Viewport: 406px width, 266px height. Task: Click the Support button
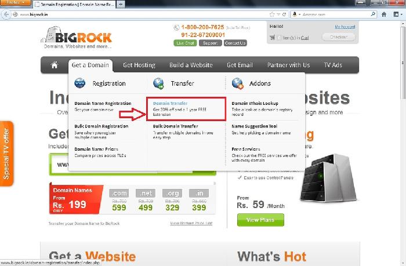(x=210, y=43)
